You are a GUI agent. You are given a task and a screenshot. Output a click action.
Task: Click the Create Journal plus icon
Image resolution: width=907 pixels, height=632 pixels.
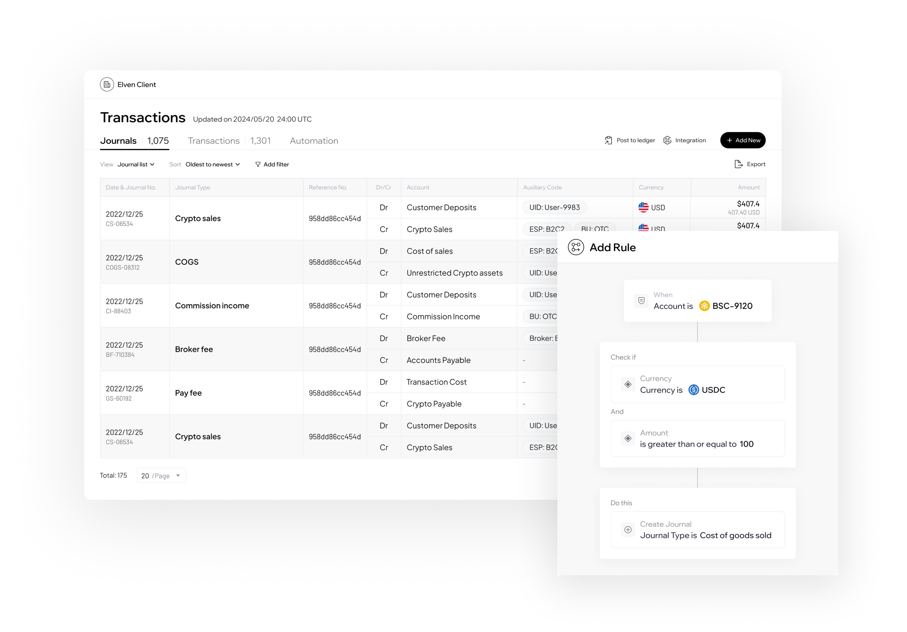point(628,530)
